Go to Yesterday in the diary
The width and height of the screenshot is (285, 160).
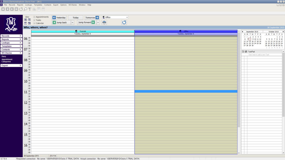click(59, 18)
